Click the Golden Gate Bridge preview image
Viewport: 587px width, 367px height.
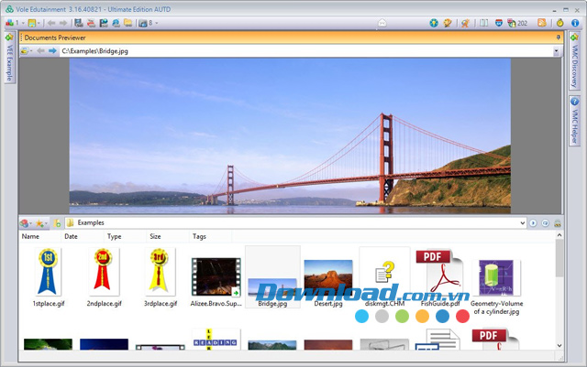(290, 136)
